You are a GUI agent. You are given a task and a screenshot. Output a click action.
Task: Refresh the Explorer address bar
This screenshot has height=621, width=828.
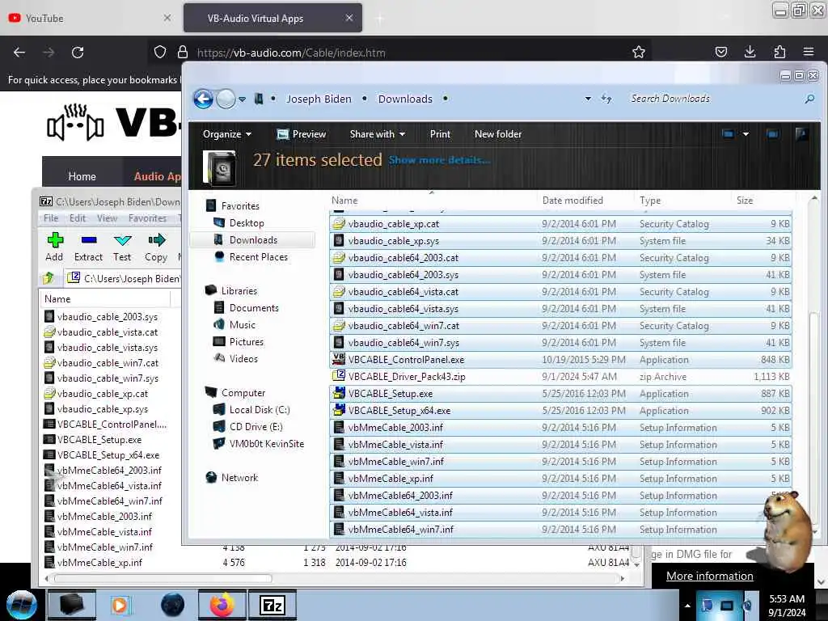(606, 99)
